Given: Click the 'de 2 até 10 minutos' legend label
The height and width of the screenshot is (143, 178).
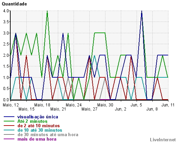Looking at the screenshot, I should (x=39, y=126).
